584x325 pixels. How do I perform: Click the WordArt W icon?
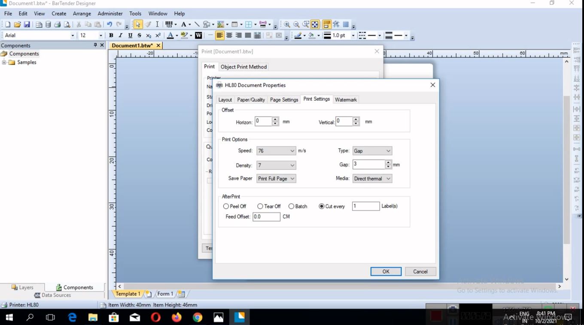pos(198,36)
